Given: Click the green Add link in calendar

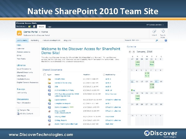Looking at the screenshot, I should coord(133,90).
